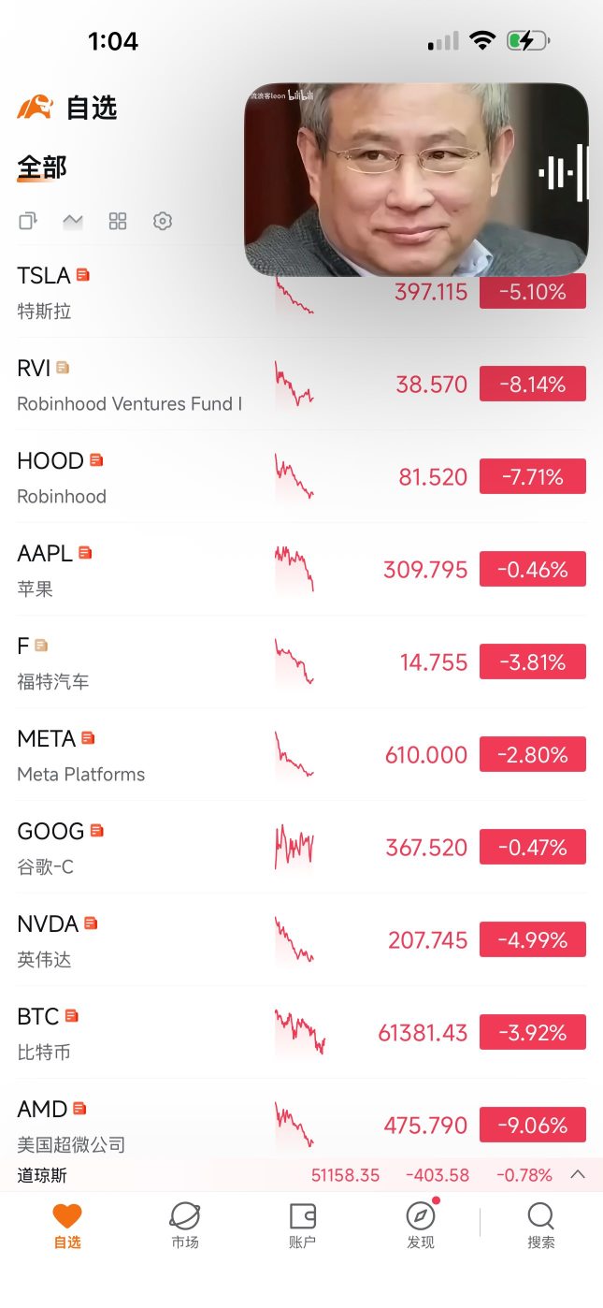Open the HOOD Robinhood stock row
603x1308 pixels.
[301, 477]
